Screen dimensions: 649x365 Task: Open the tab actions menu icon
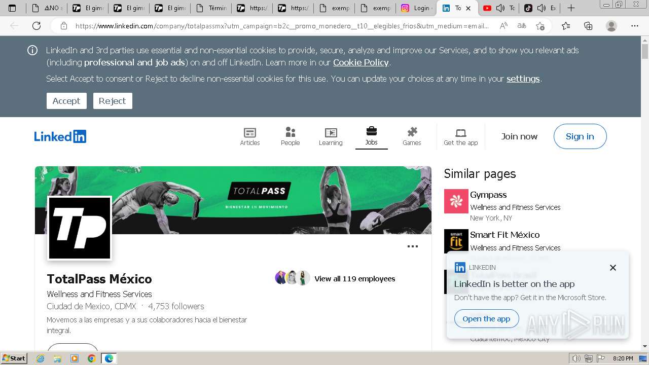coord(13,8)
